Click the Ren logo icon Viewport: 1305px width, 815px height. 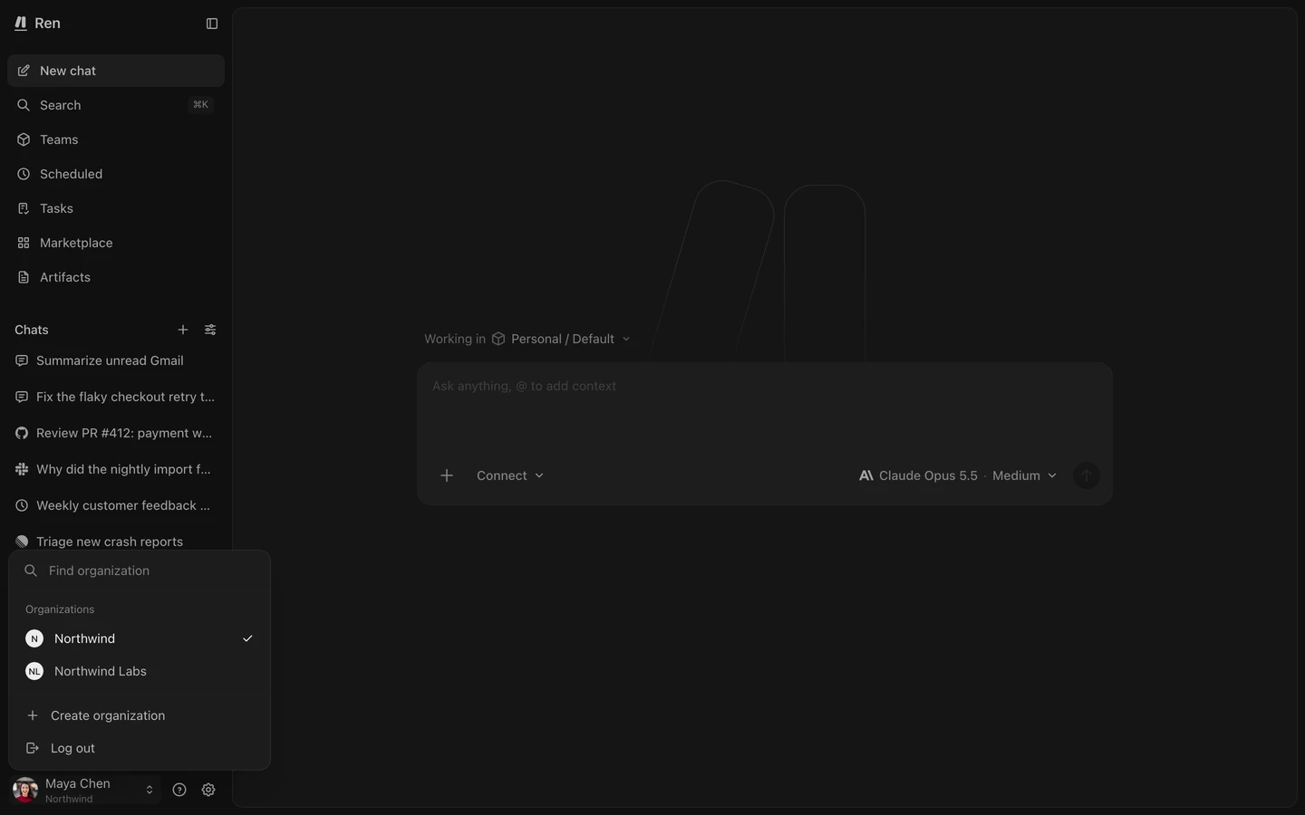click(x=21, y=24)
